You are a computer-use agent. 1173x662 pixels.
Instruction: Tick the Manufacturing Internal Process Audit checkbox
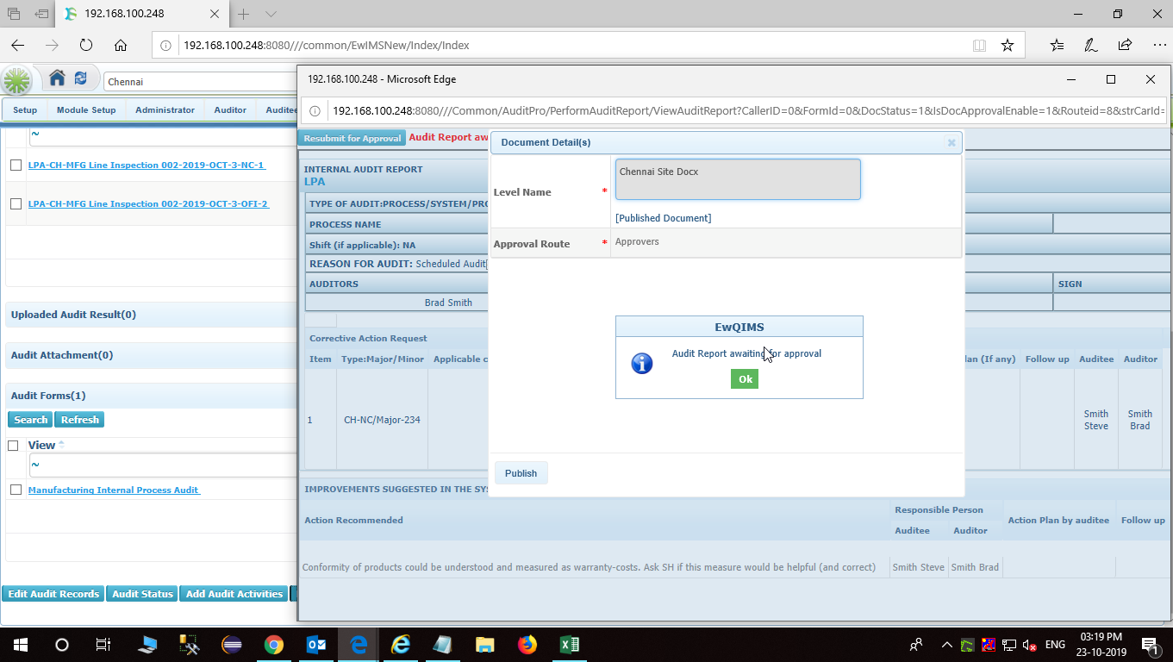[x=16, y=490]
